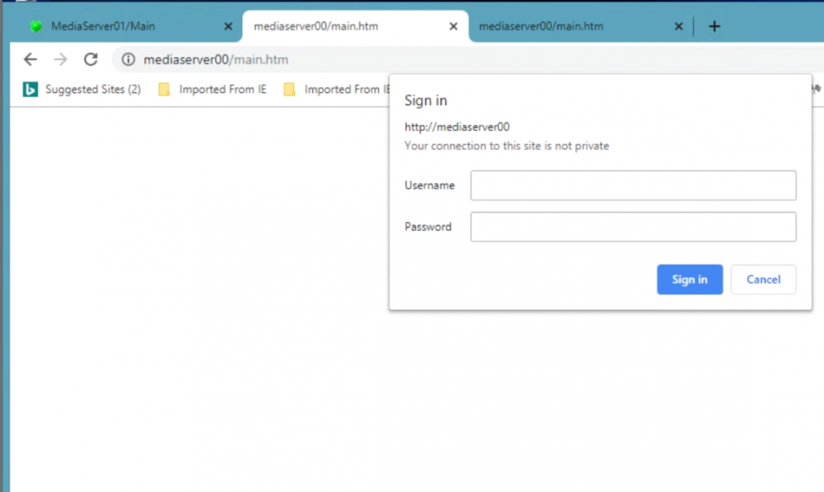Click the Password label

428,226
